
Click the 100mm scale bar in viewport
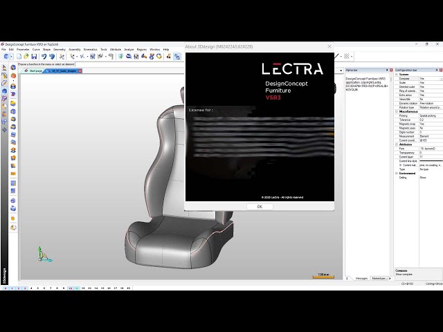tap(323, 275)
